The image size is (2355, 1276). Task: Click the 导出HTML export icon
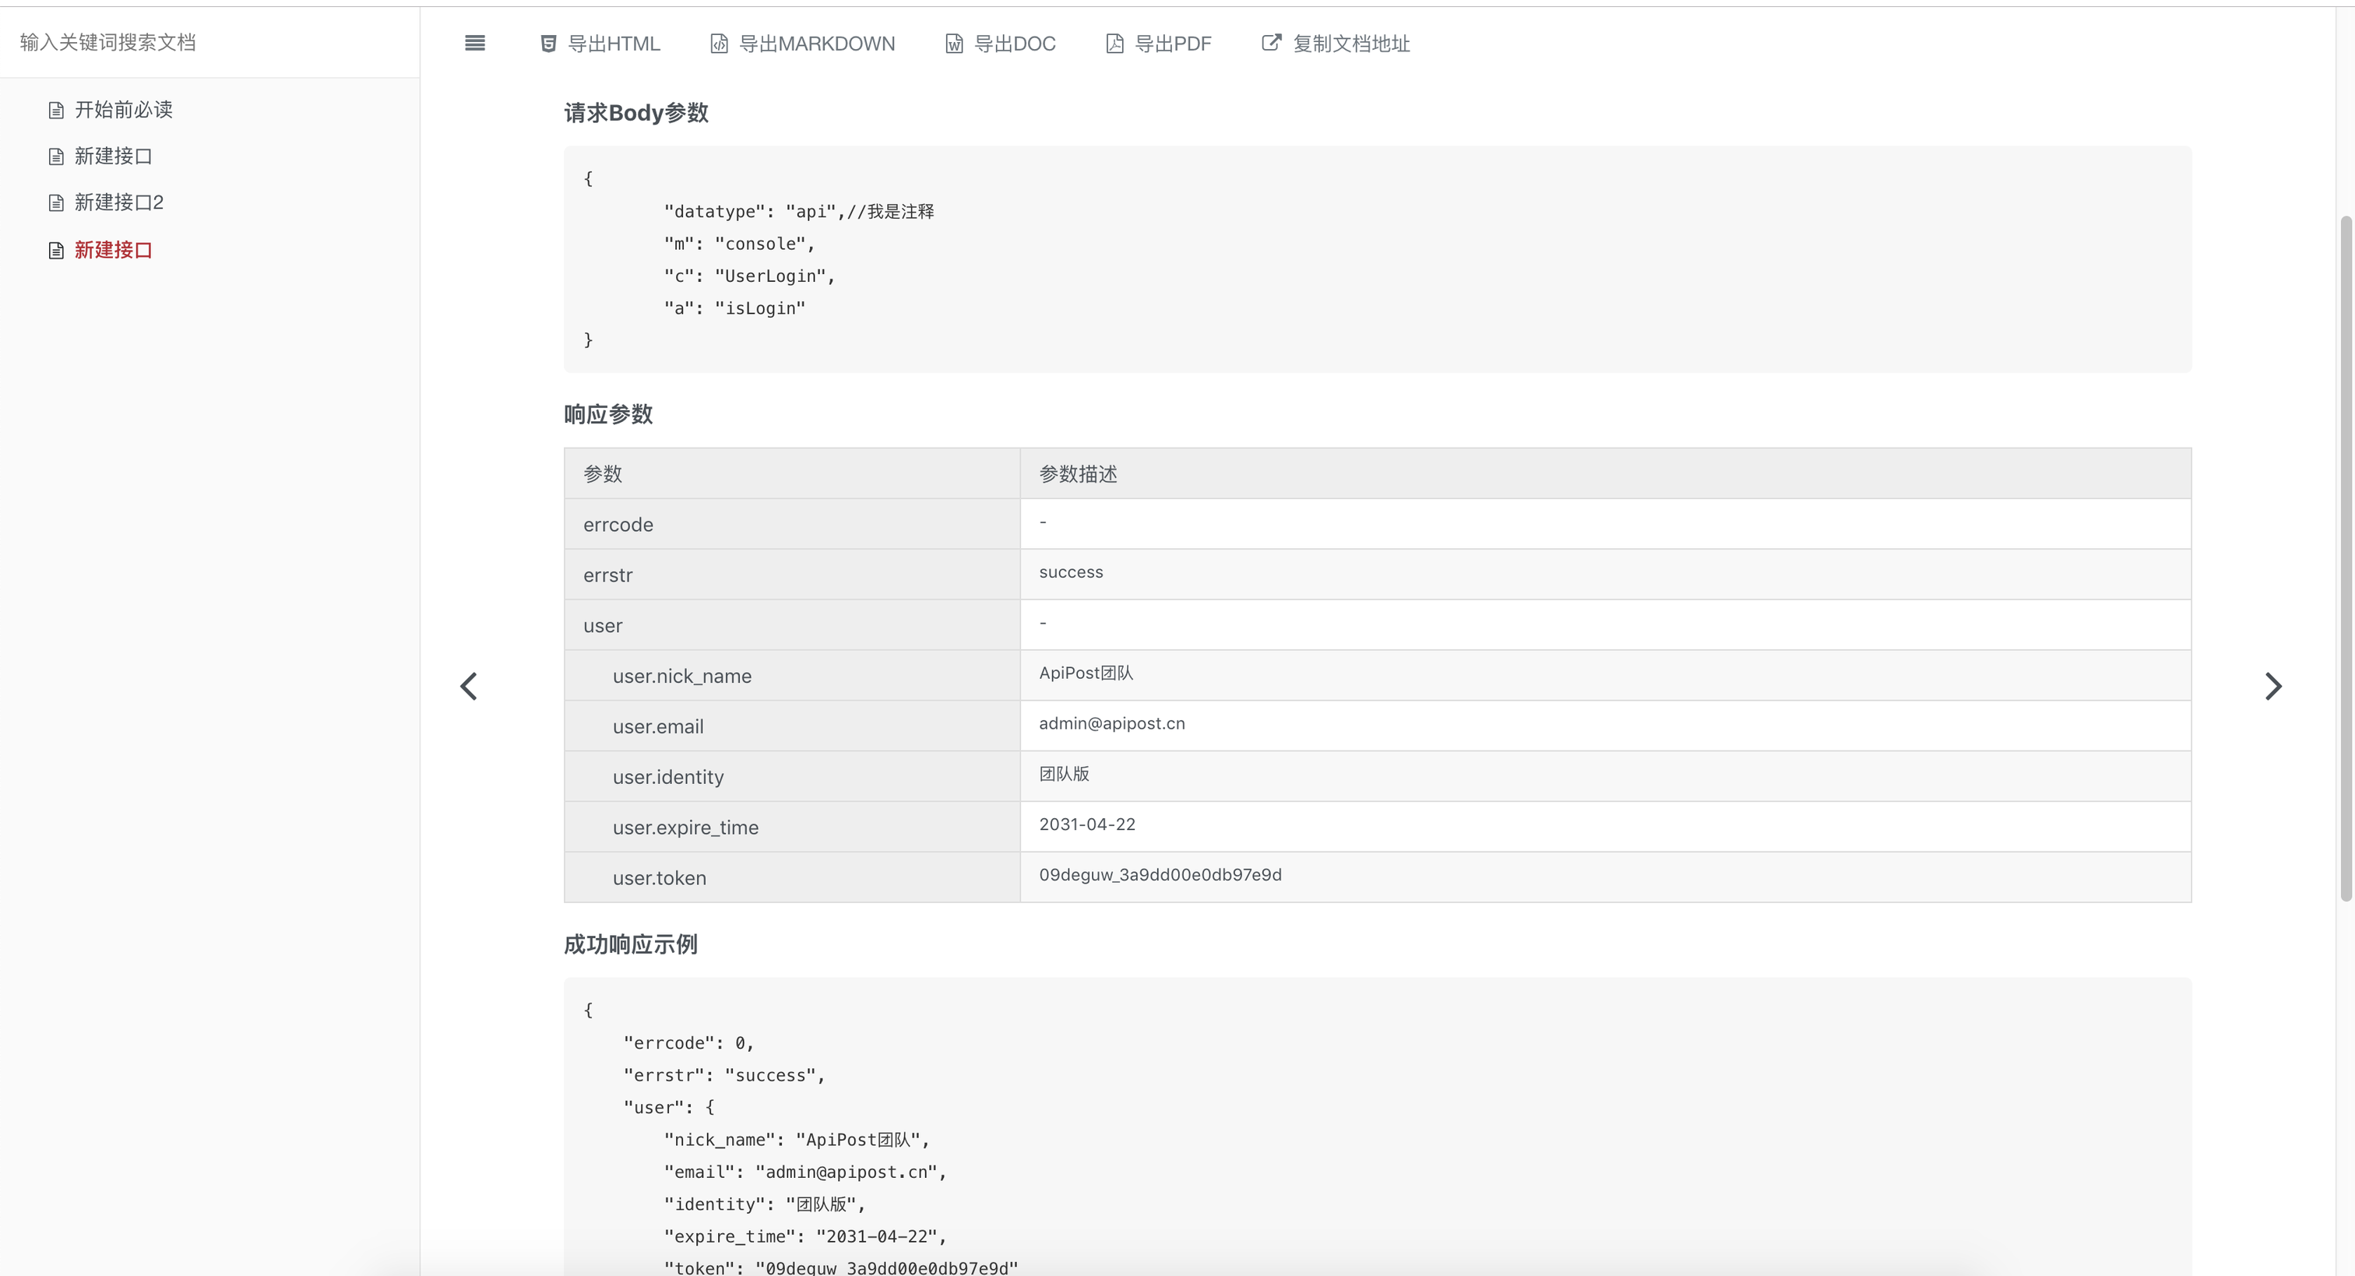(x=548, y=43)
